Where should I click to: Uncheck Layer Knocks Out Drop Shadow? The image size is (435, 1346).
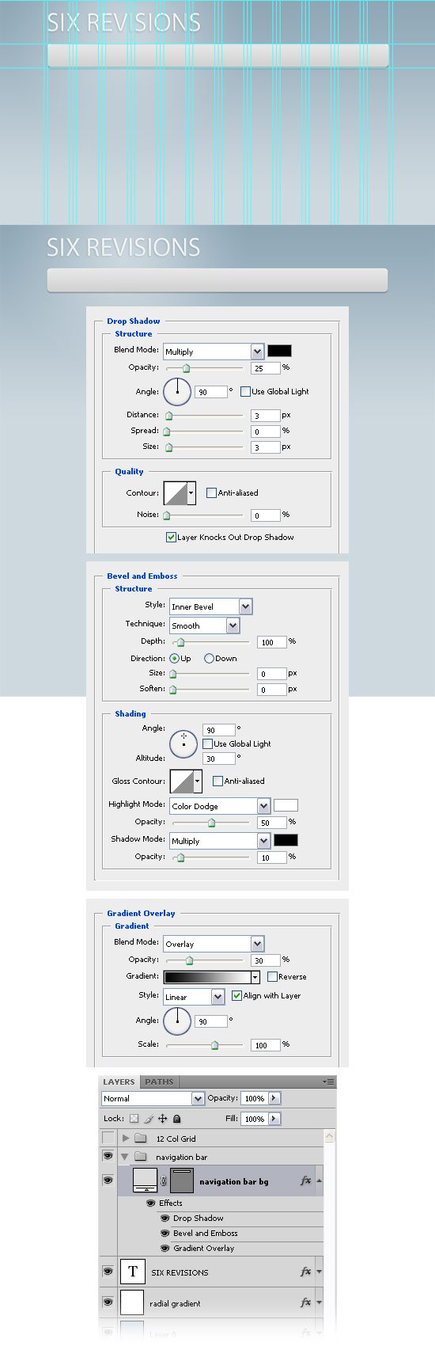coord(171,537)
